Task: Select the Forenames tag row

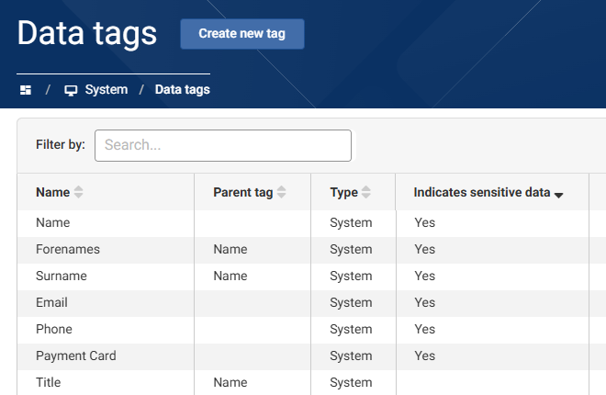Action: [x=68, y=249]
